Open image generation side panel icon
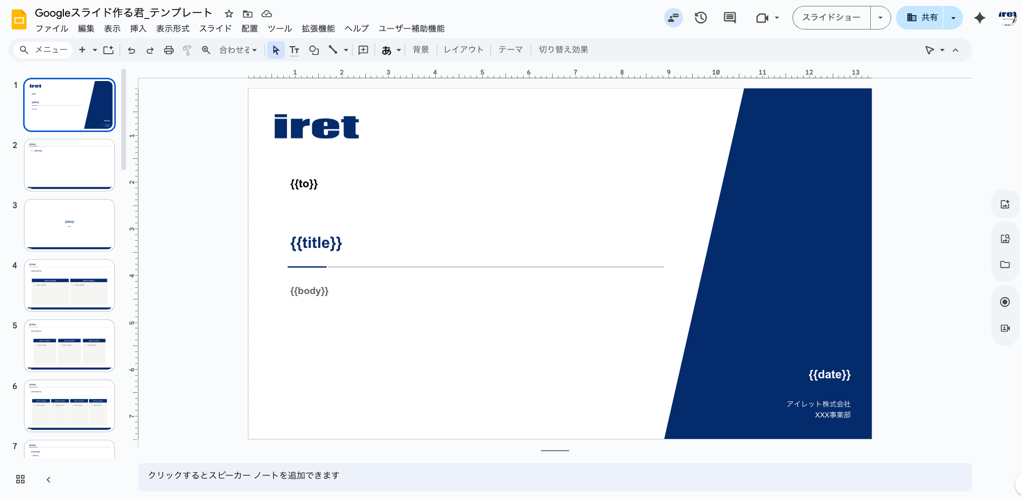 (1005, 204)
